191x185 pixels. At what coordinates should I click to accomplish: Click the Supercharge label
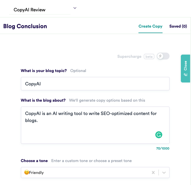(x=129, y=57)
